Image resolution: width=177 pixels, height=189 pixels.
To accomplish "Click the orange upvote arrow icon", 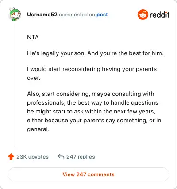I will [11, 157].
